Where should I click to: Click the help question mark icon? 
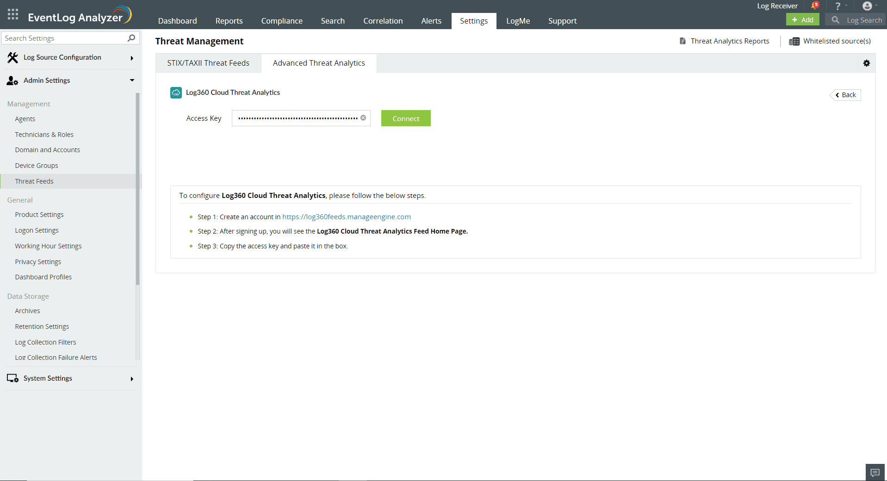[x=837, y=6]
